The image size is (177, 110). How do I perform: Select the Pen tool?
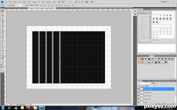(2, 45)
